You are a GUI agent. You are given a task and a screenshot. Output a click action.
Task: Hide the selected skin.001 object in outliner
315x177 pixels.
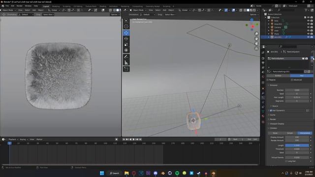(308, 37)
